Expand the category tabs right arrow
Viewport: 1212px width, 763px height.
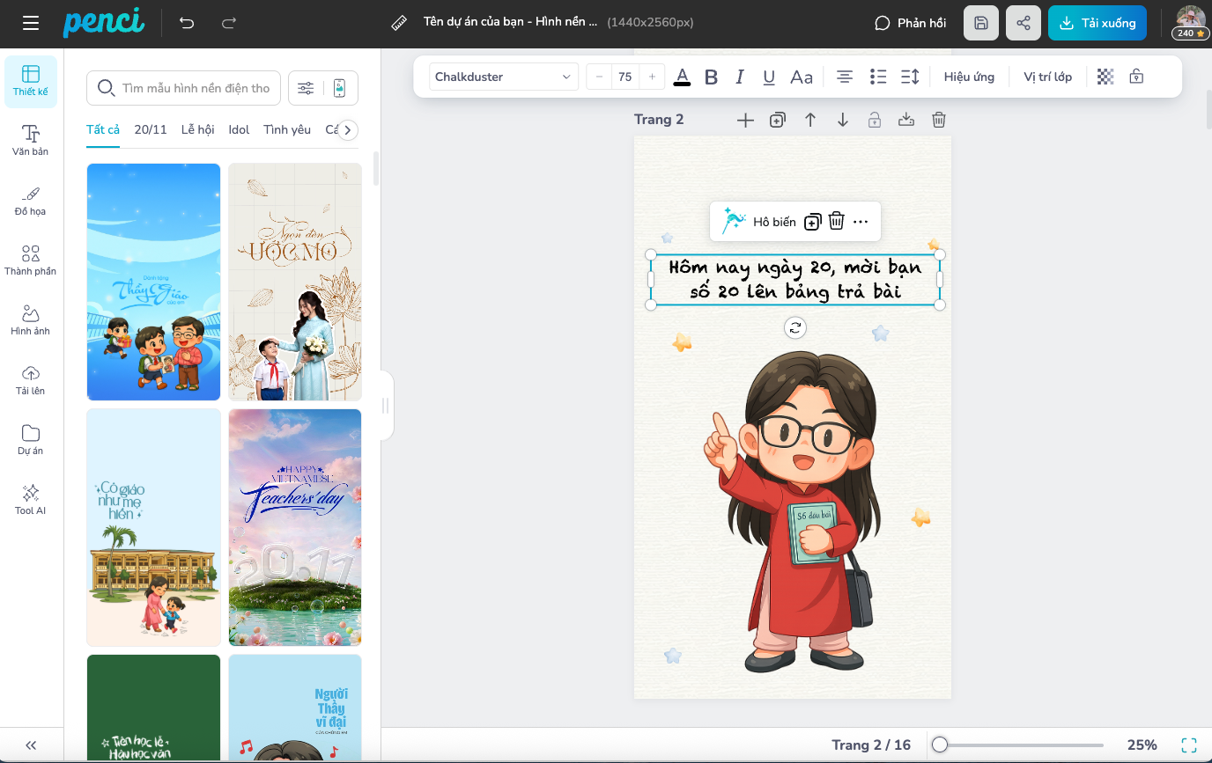tap(348, 130)
